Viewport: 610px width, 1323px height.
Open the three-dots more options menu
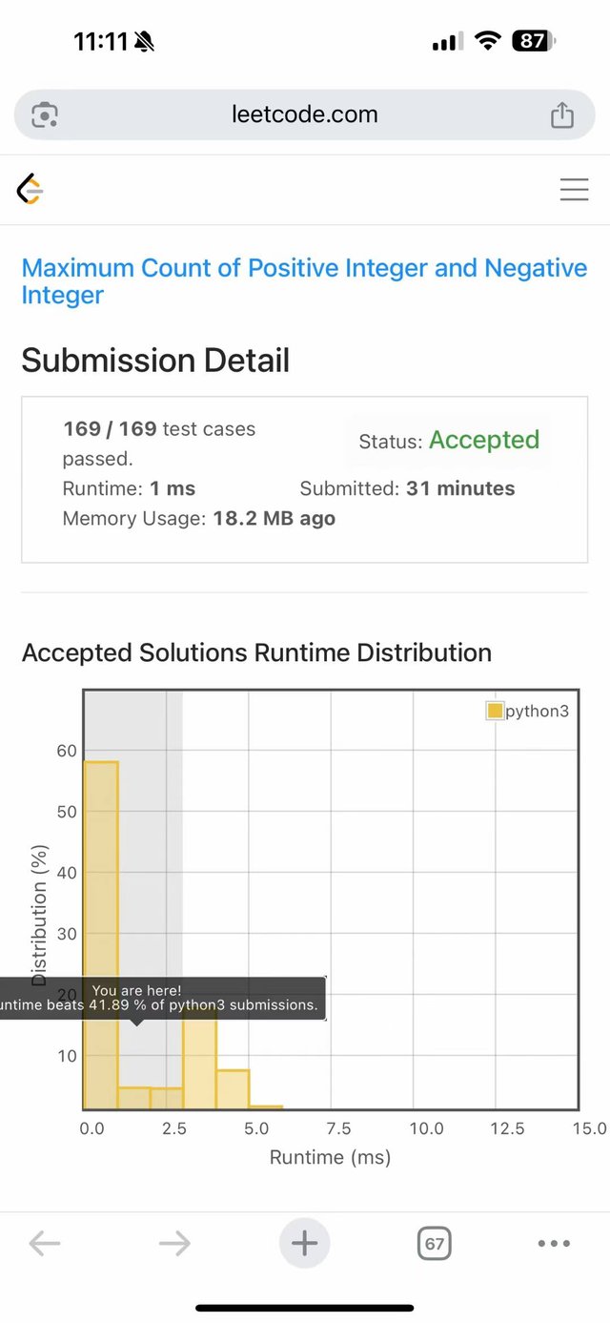[554, 1243]
